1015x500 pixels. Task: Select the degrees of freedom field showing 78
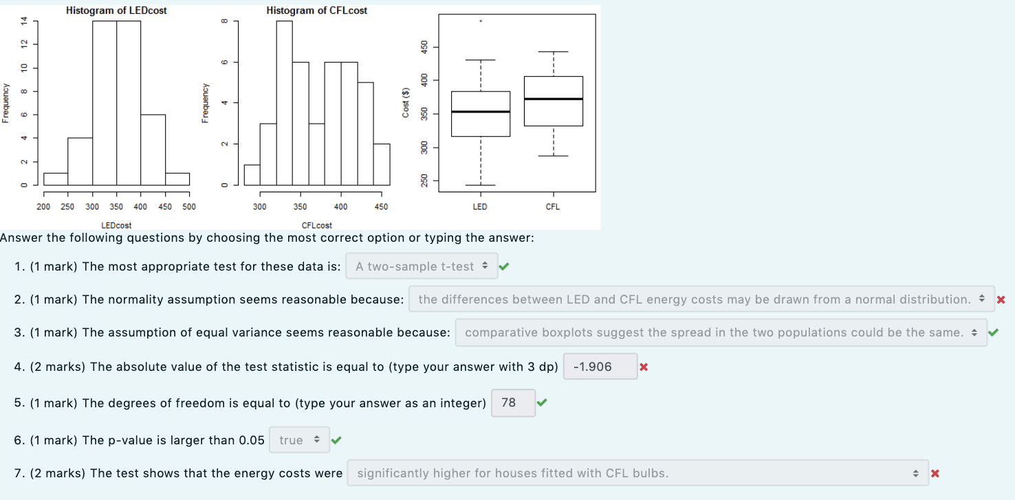pyautogui.click(x=513, y=403)
